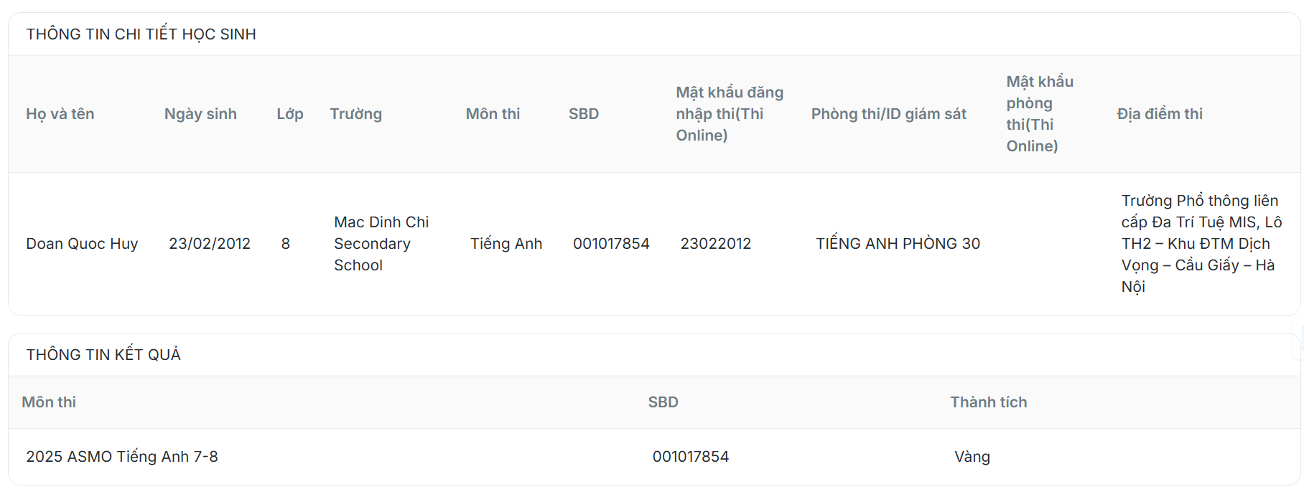
Task: Select the "2025 ASMO Tiếng Anh 7-8" result row
Action: [122, 457]
